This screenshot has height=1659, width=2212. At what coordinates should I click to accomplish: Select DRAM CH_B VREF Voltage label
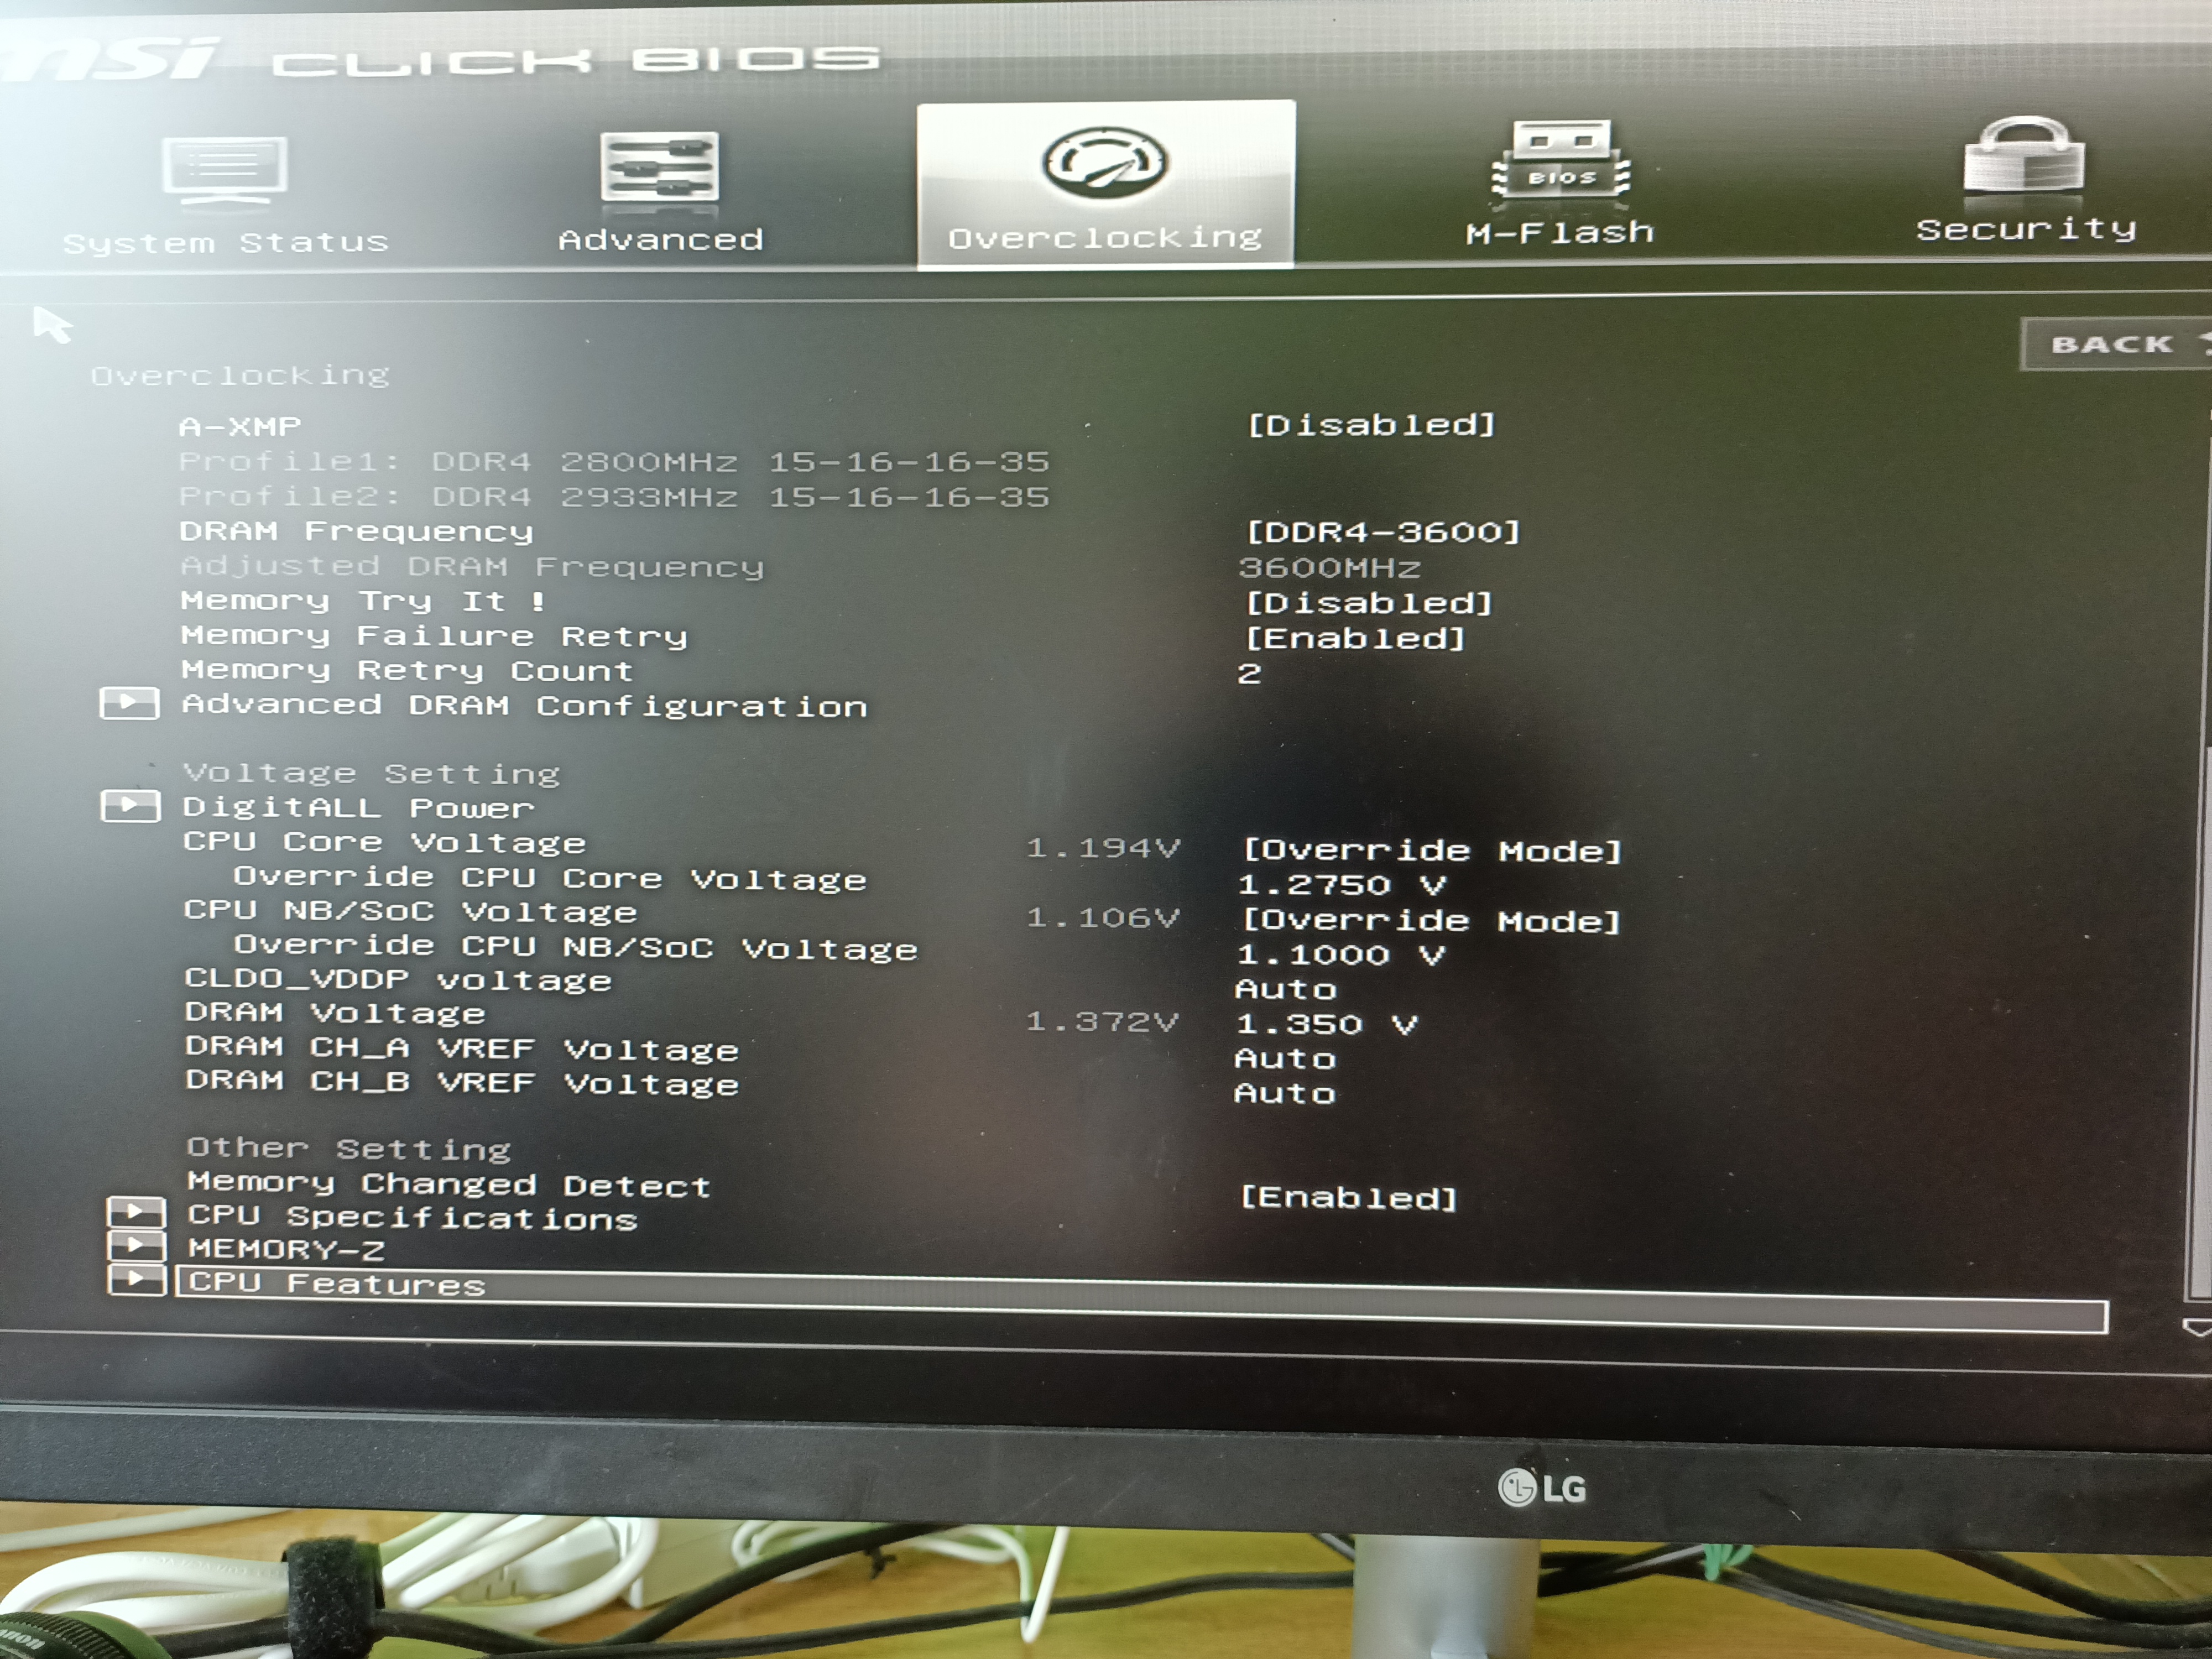[462, 1082]
